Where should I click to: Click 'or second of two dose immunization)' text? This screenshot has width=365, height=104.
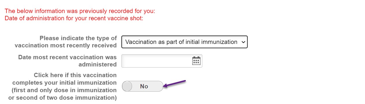[62, 98]
